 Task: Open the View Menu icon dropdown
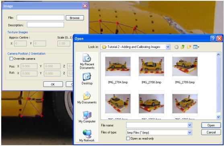(196, 47)
